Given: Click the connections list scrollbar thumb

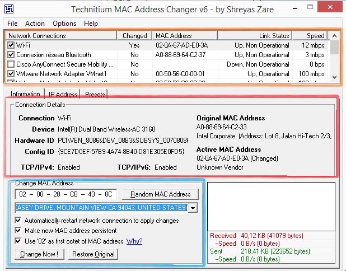Looking at the screenshot, I should pyautogui.click(x=335, y=48).
